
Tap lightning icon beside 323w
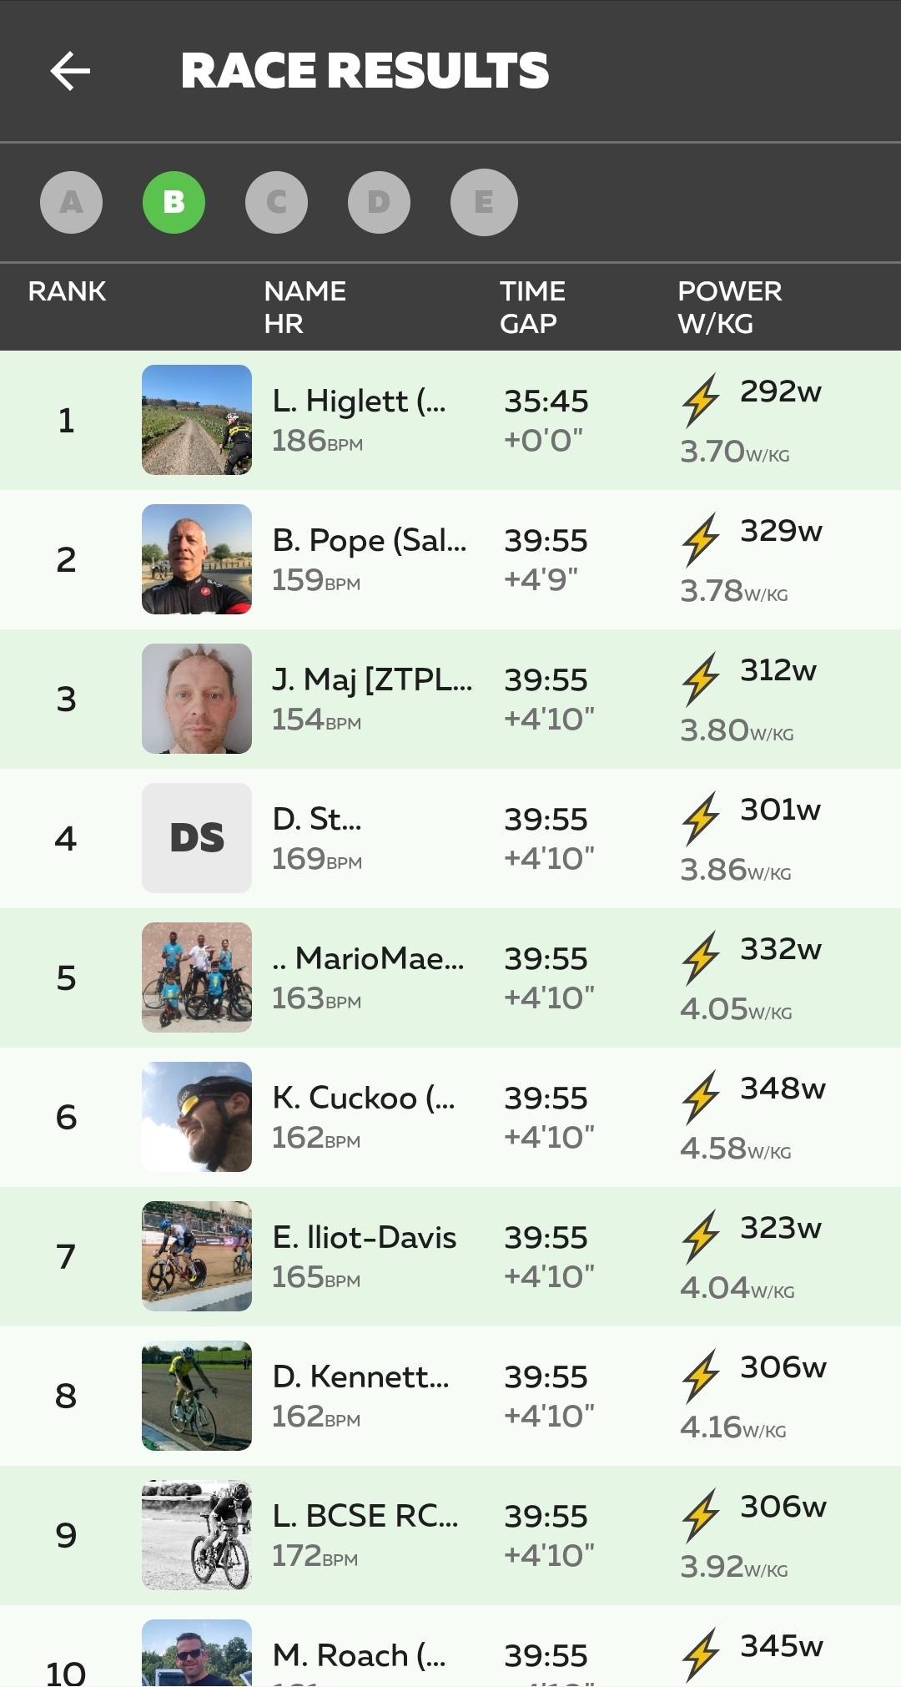(x=701, y=1236)
